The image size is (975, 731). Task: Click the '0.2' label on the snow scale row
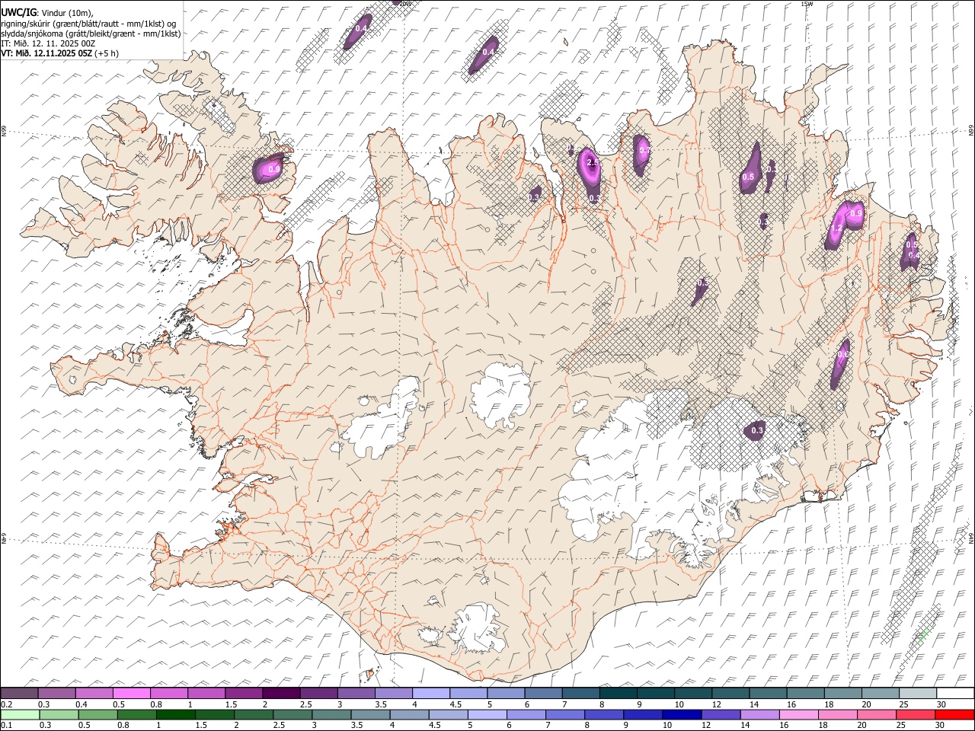[x=6, y=704]
